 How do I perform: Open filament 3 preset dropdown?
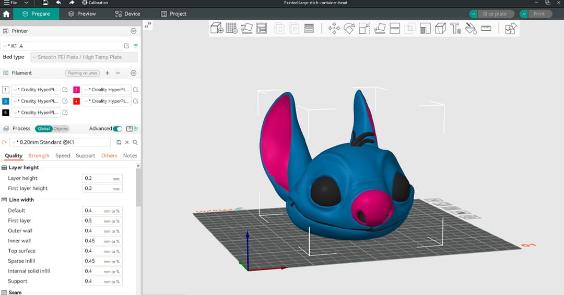coord(36,101)
